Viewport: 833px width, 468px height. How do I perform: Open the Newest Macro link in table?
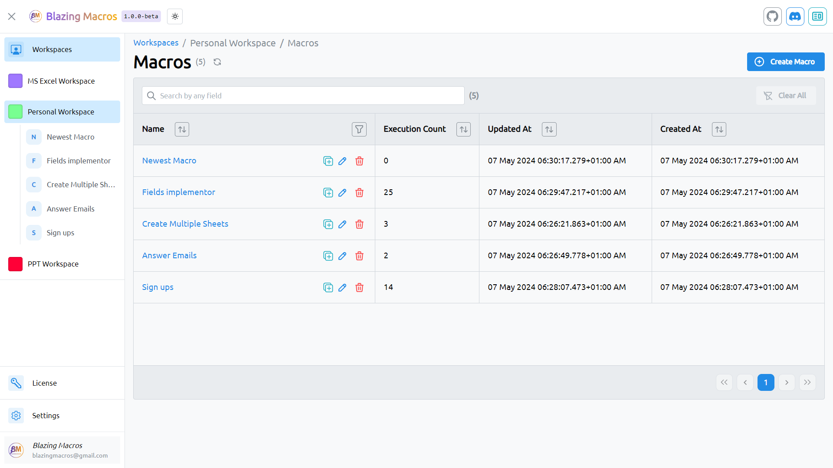169,160
